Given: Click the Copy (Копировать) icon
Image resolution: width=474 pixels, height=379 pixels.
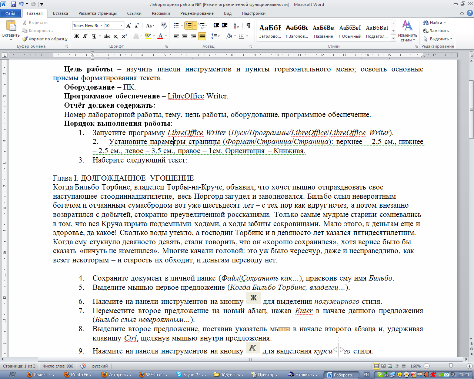Looking at the screenshot, I should click(25, 31).
